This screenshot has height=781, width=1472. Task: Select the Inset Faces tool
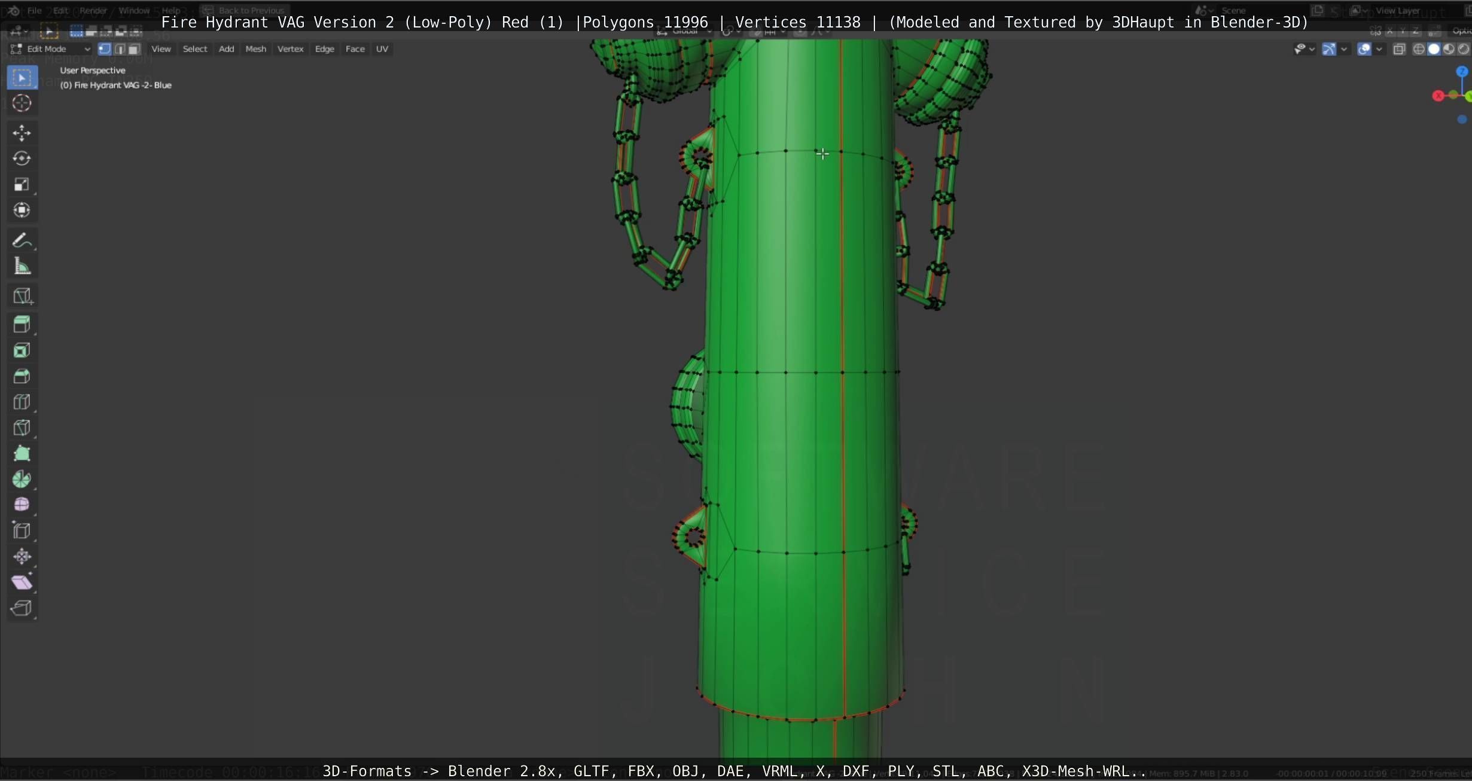(x=22, y=350)
